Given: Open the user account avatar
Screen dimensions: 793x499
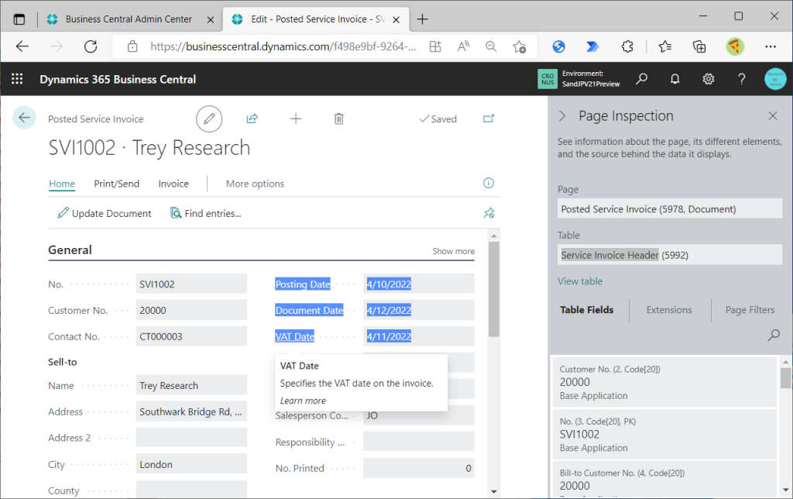Looking at the screenshot, I should coord(774,79).
